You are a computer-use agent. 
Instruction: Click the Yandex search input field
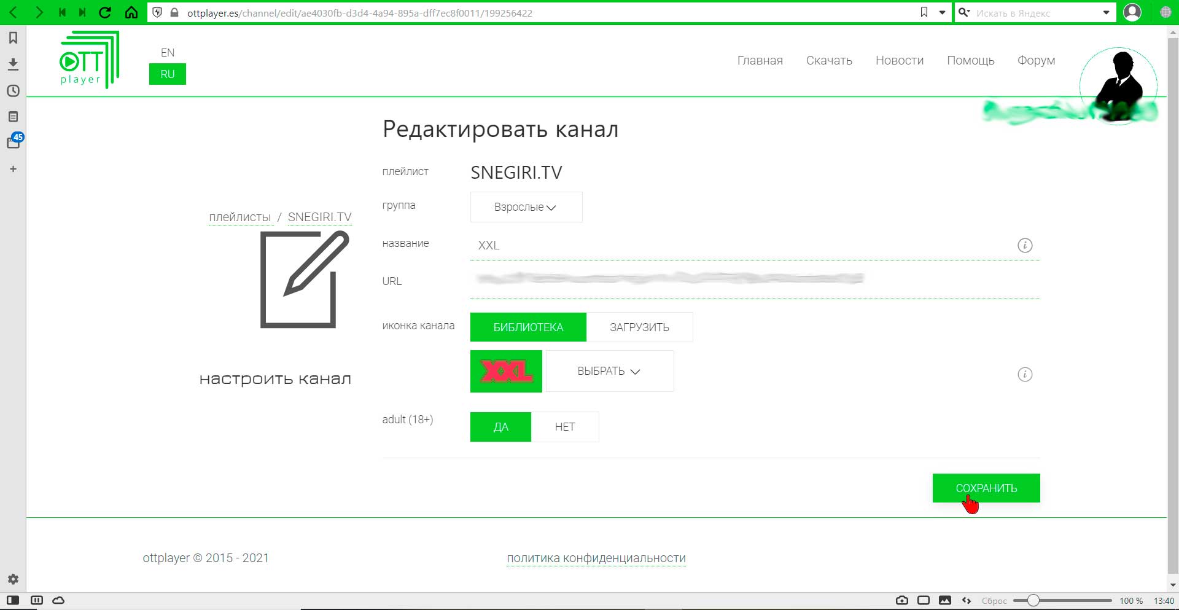[1035, 13]
